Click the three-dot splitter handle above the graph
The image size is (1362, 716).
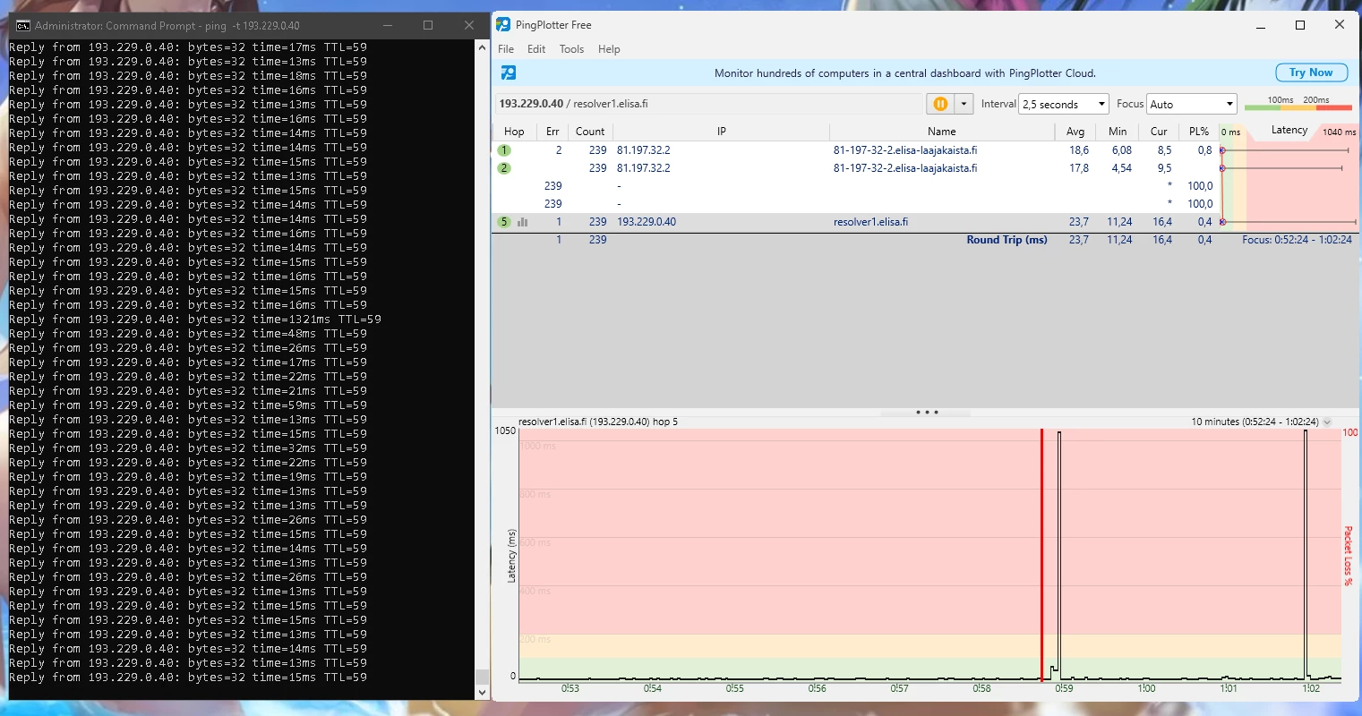click(x=927, y=413)
